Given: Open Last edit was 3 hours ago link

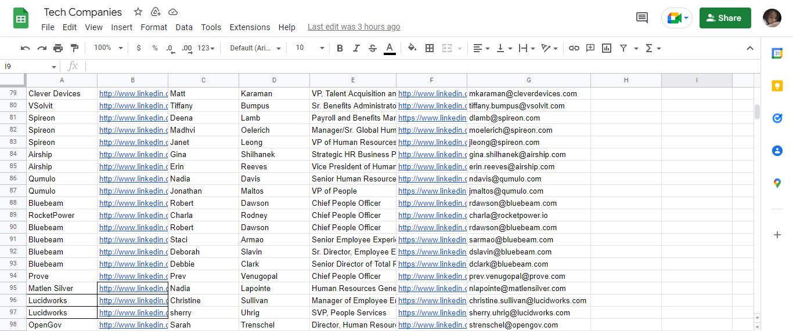Looking at the screenshot, I should click(354, 27).
